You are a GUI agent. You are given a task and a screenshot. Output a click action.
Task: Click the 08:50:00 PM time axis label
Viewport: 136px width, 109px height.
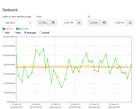(x=114, y=107)
